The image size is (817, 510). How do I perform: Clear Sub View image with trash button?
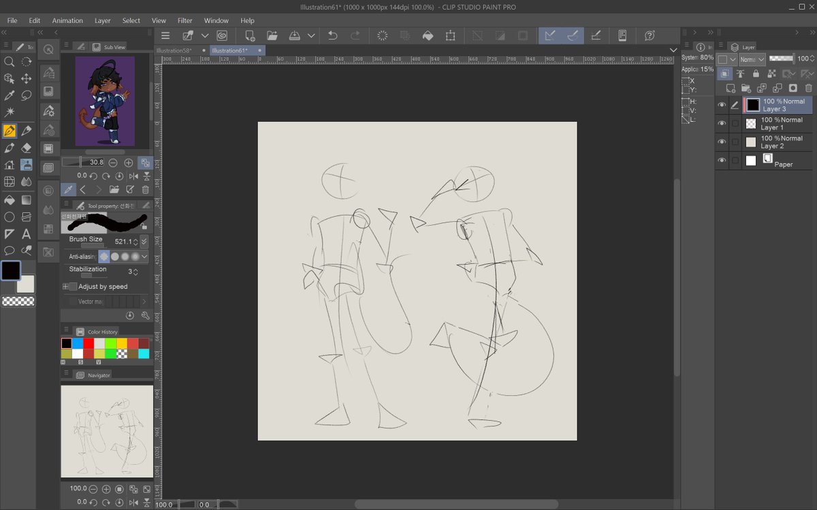point(145,190)
